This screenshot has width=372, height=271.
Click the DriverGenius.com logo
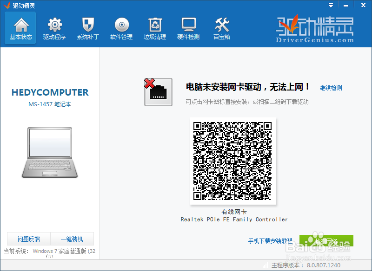point(315,29)
